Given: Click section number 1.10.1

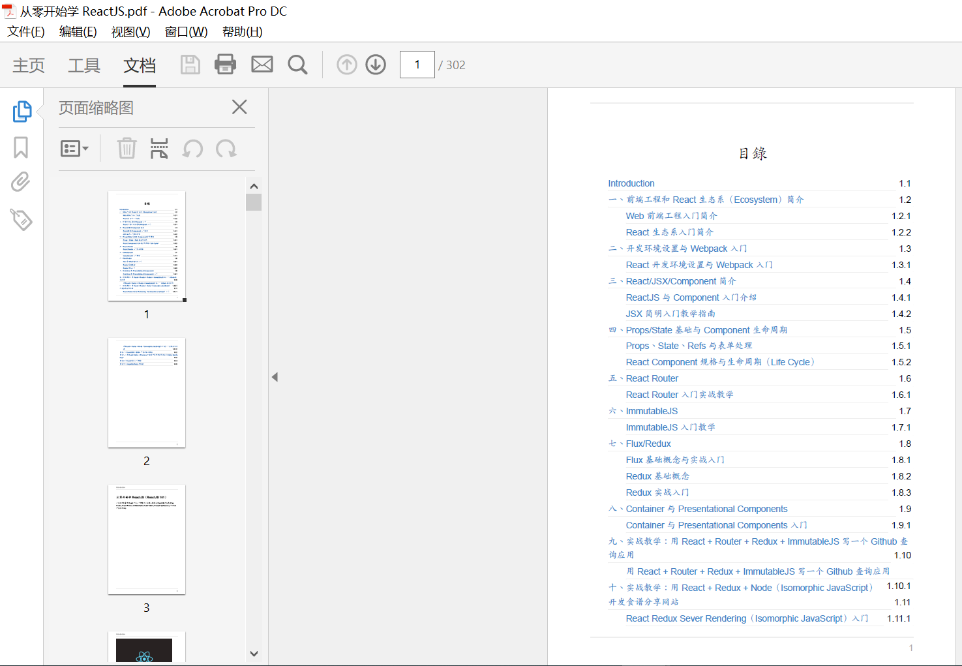Looking at the screenshot, I should [x=899, y=586].
